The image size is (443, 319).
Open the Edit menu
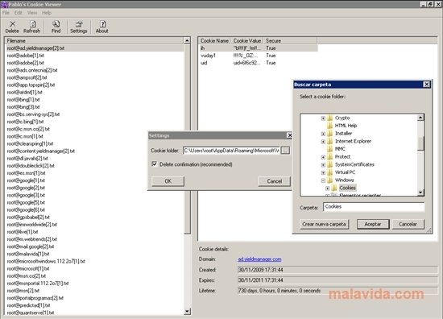pos(19,13)
